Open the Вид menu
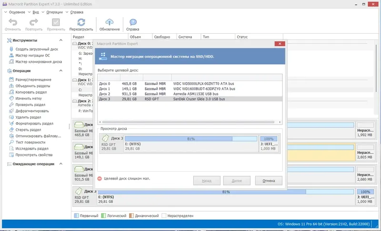The image size is (381, 231). tap(35, 12)
